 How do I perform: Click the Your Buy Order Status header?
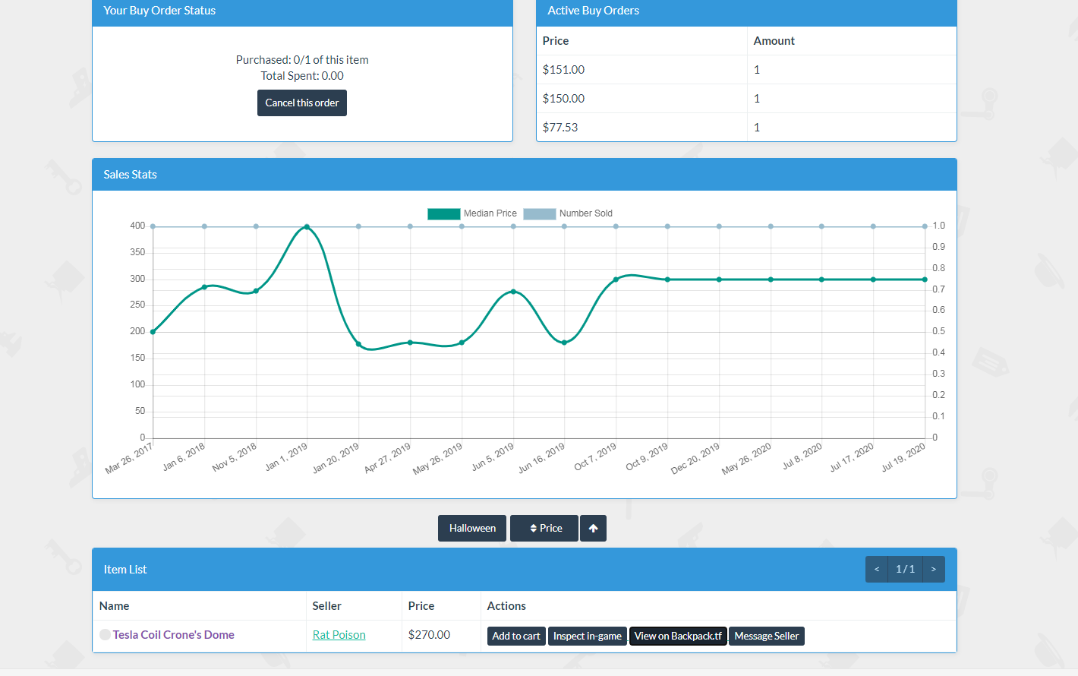[302, 12]
